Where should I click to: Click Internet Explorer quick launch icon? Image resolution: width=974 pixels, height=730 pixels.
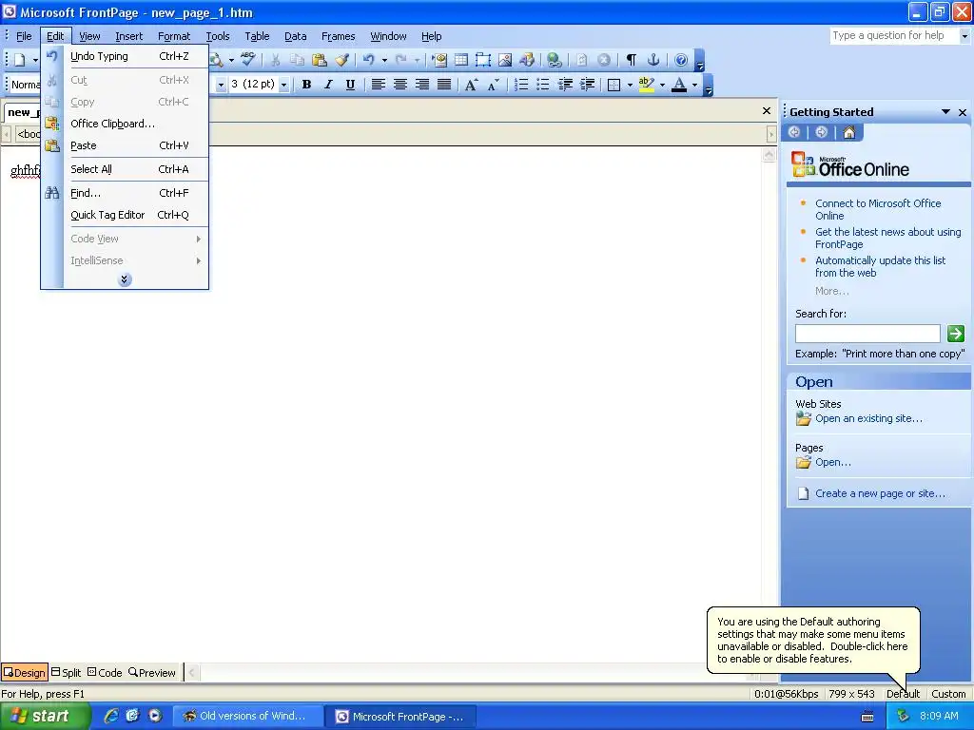111,717
